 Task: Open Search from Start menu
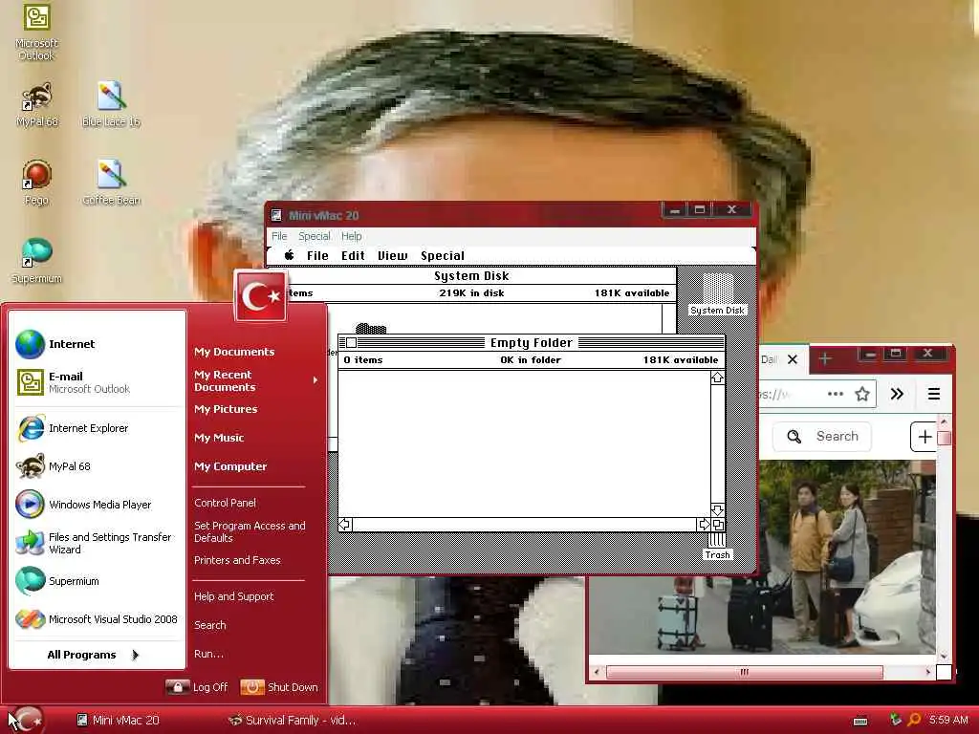210,625
